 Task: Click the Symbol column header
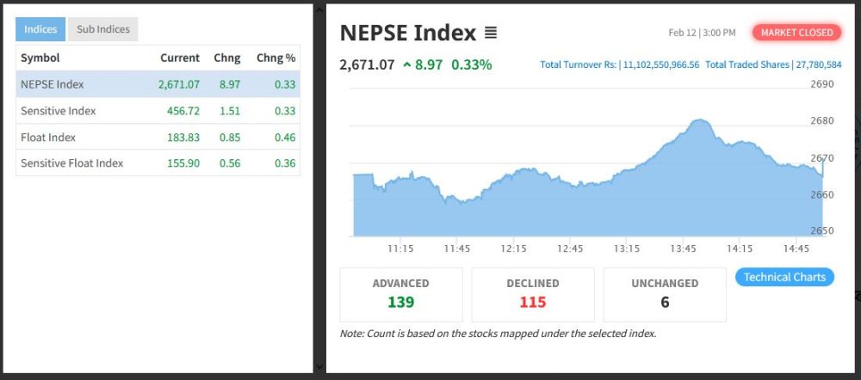click(40, 58)
